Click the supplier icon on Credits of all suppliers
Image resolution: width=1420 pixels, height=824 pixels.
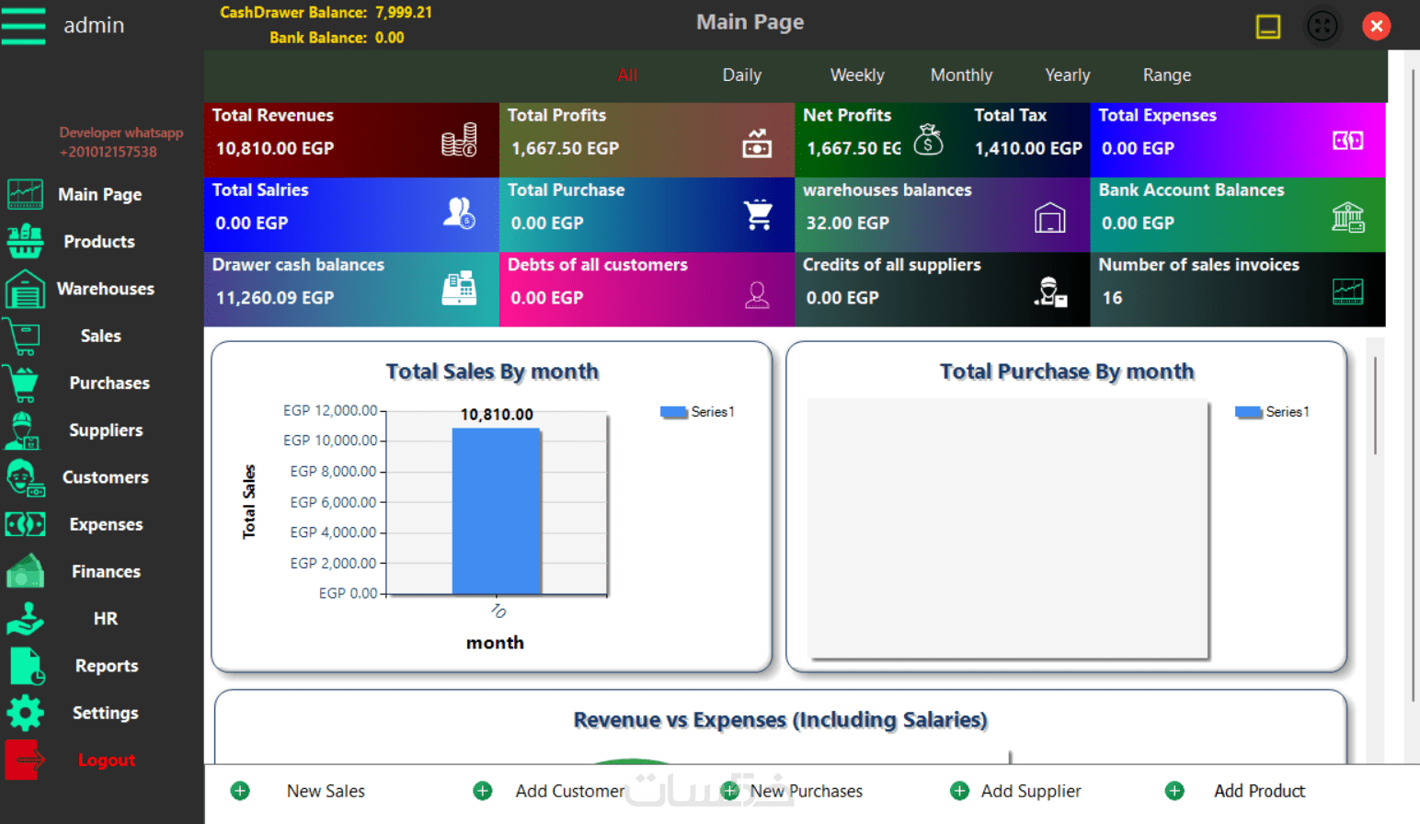tap(1050, 292)
